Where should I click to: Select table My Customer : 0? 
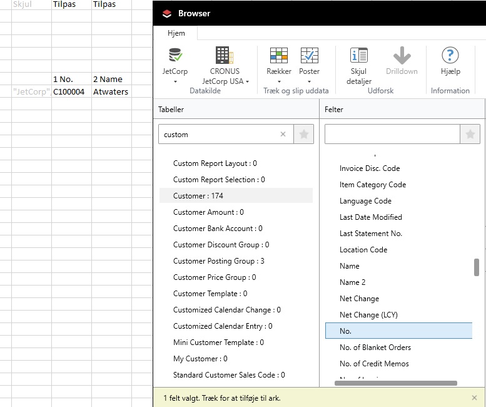pos(200,359)
